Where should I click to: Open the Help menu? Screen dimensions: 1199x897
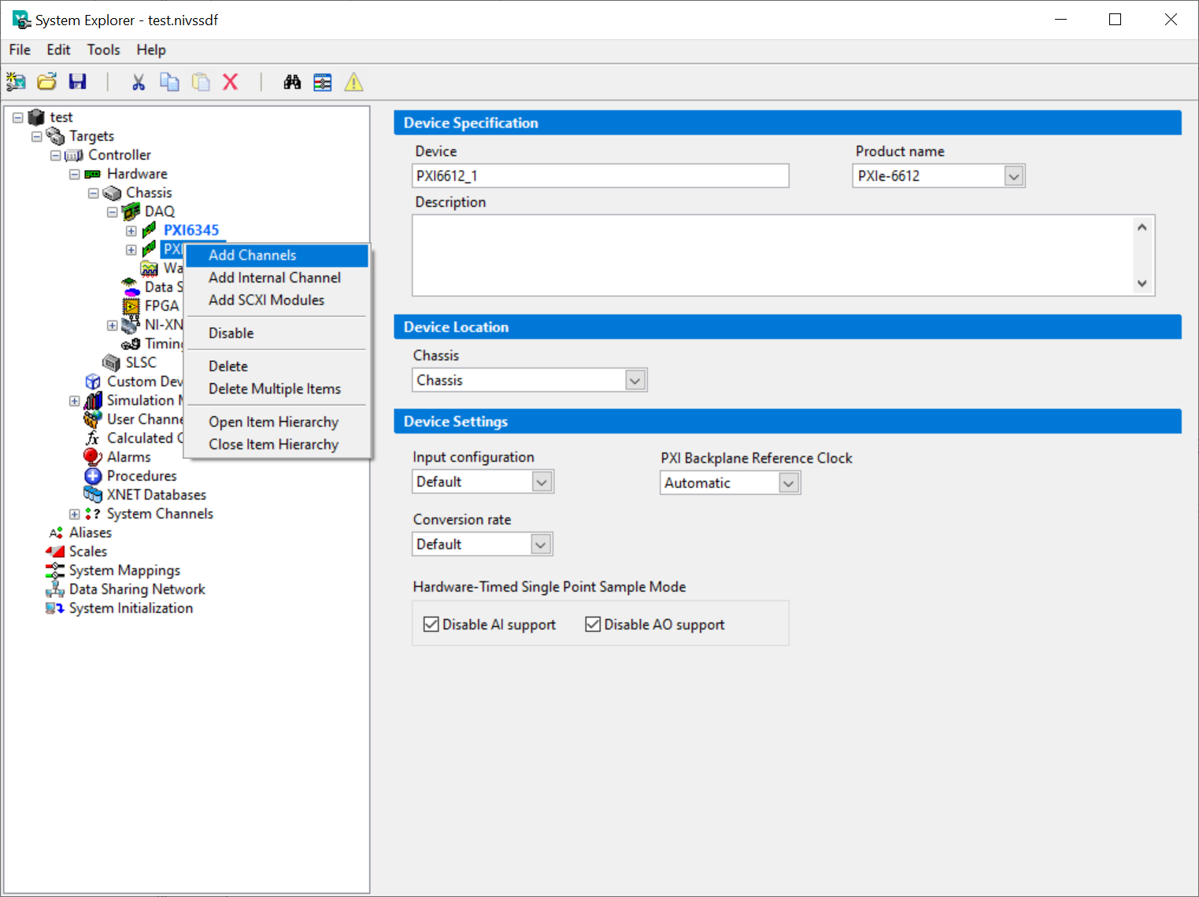tap(151, 50)
